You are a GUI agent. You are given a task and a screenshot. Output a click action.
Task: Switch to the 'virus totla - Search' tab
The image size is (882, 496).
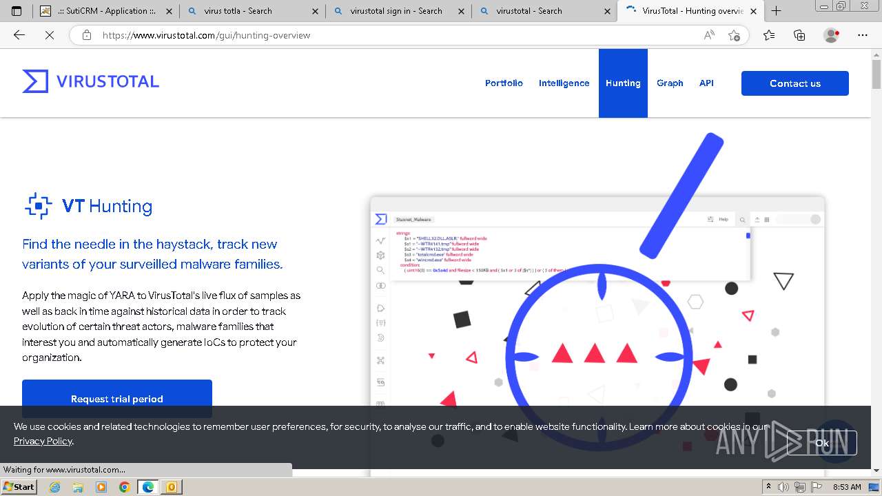254,11
